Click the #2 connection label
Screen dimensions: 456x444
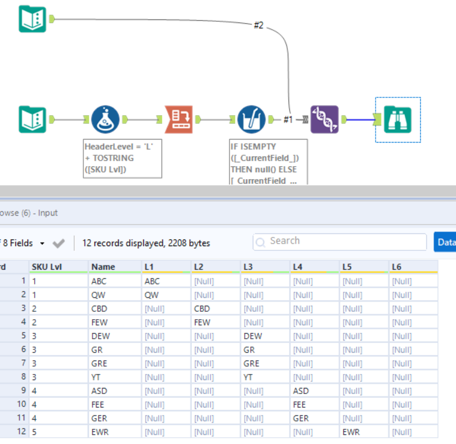click(x=259, y=25)
